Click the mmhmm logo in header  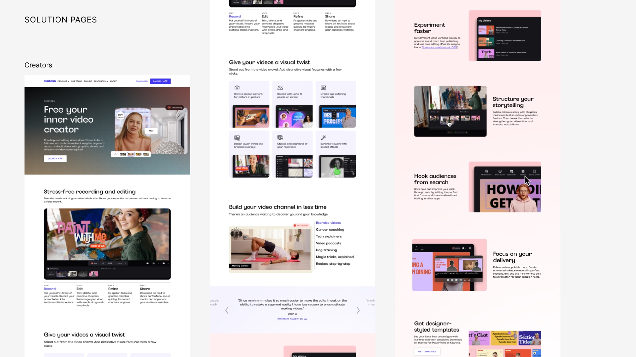(50, 81)
